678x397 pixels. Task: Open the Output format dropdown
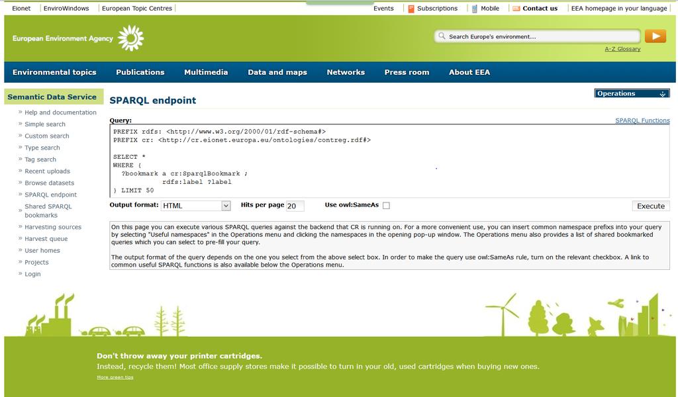(195, 206)
